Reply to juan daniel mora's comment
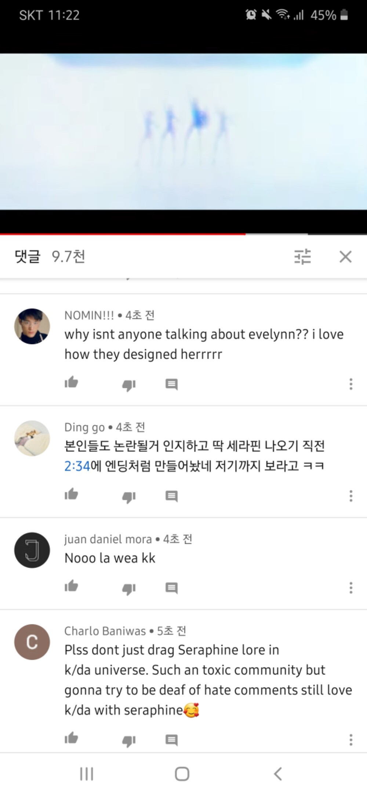This screenshot has width=367, height=796. pyautogui.click(x=171, y=588)
